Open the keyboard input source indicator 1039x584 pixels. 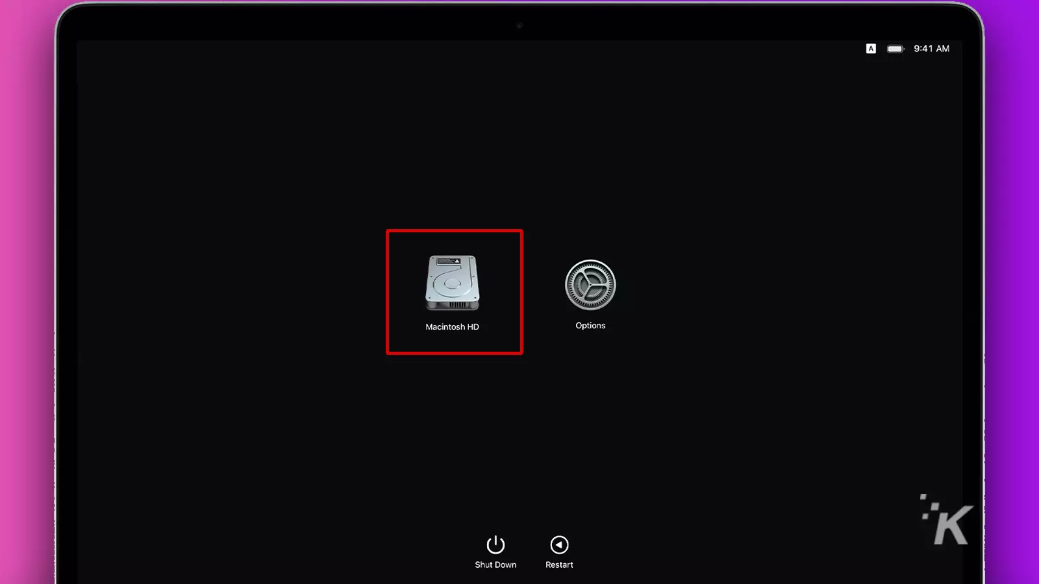pyautogui.click(x=871, y=49)
